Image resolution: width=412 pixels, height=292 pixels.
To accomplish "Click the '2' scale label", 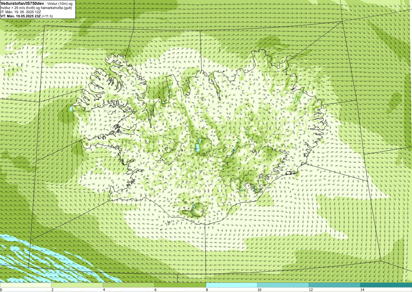I will click(52, 290).
